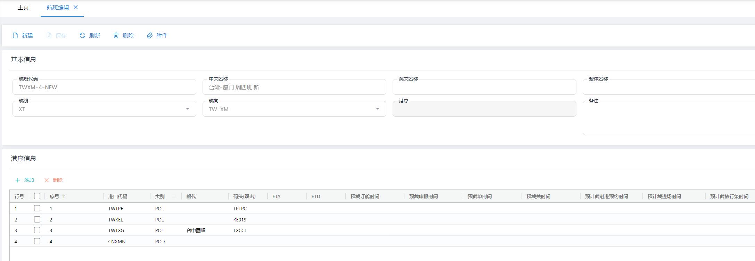755x261 pixels.
Task: Check the select-all checkbox in table header
Action: point(37,196)
